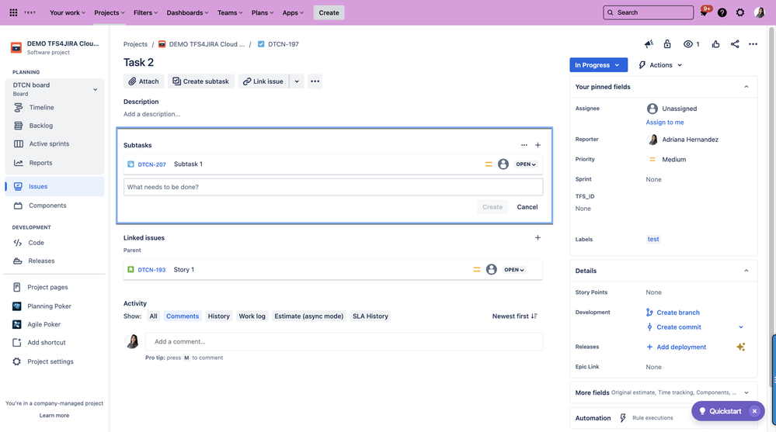Open the Teams menu
The height and width of the screenshot is (432, 776).
pyautogui.click(x=230, y=12)
